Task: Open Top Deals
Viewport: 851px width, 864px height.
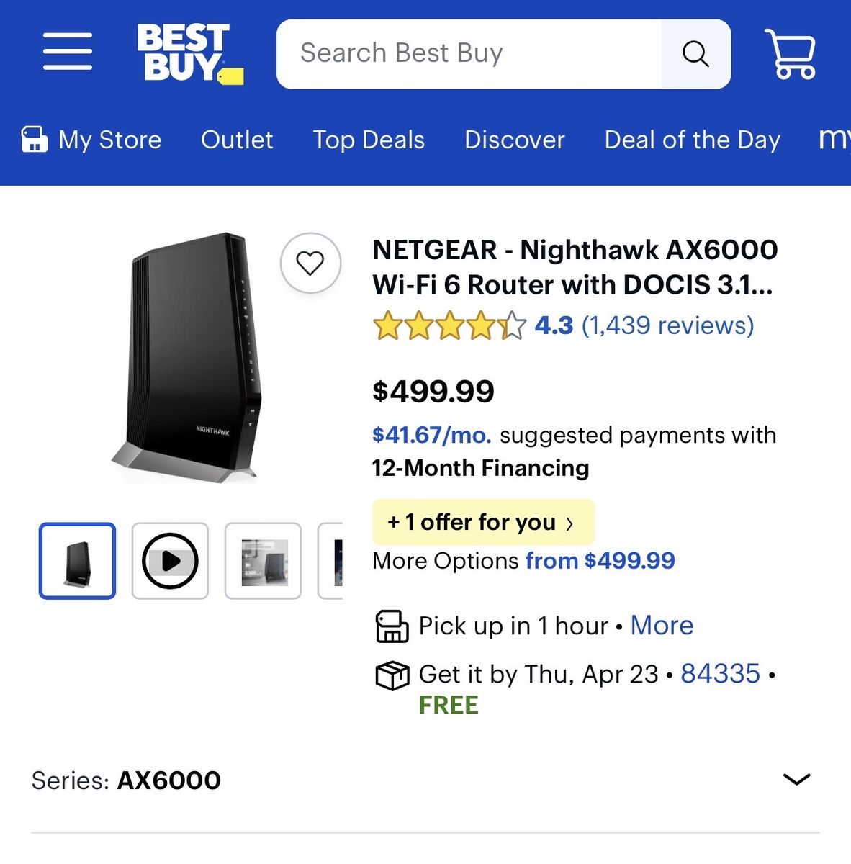Action: click(x=368, y=140)
